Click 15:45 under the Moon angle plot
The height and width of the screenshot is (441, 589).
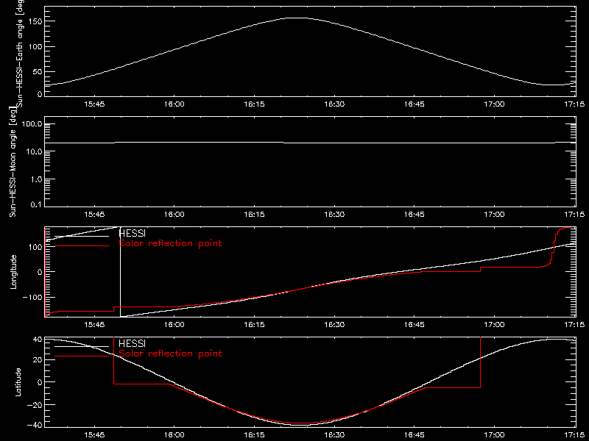click(94, 215)
